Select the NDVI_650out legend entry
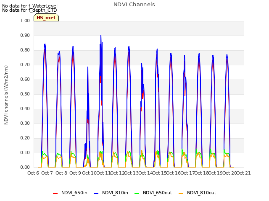This screenshot has height=201, width=269. coord(153,193)
